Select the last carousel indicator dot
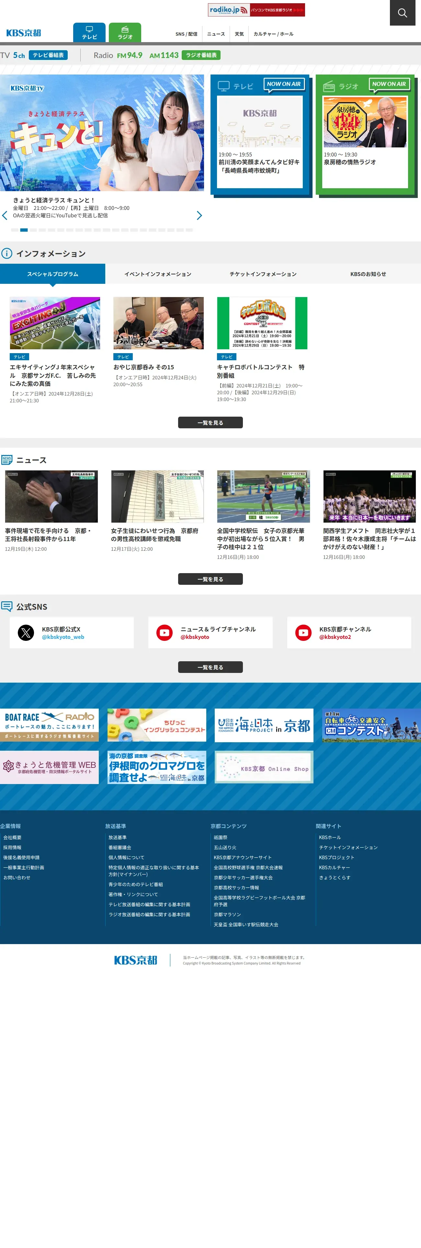This screenshot has height=1248, width=421. (x=189, y=230)
